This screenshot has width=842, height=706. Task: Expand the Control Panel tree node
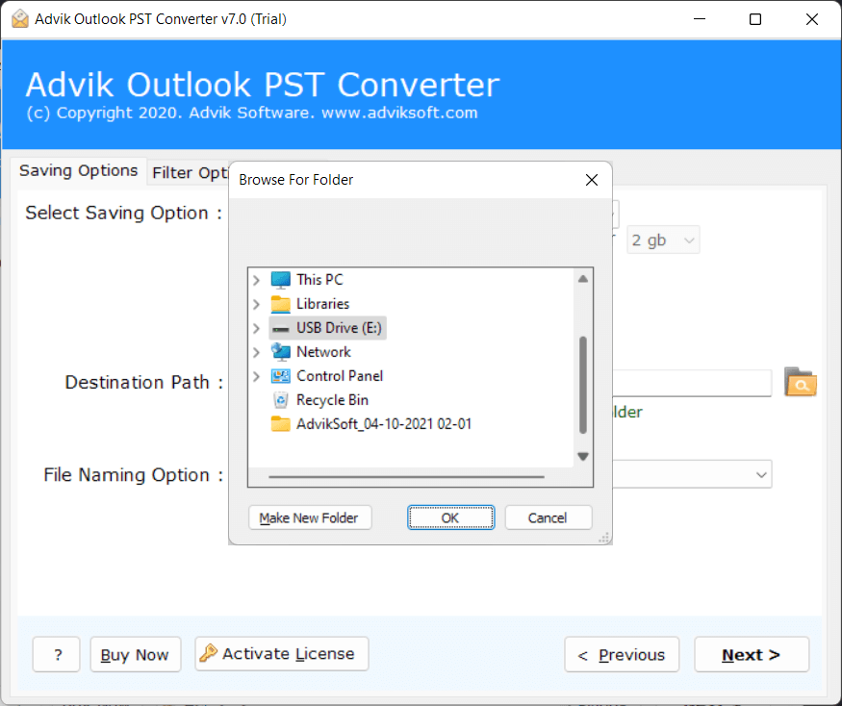(x=256, y=376)
